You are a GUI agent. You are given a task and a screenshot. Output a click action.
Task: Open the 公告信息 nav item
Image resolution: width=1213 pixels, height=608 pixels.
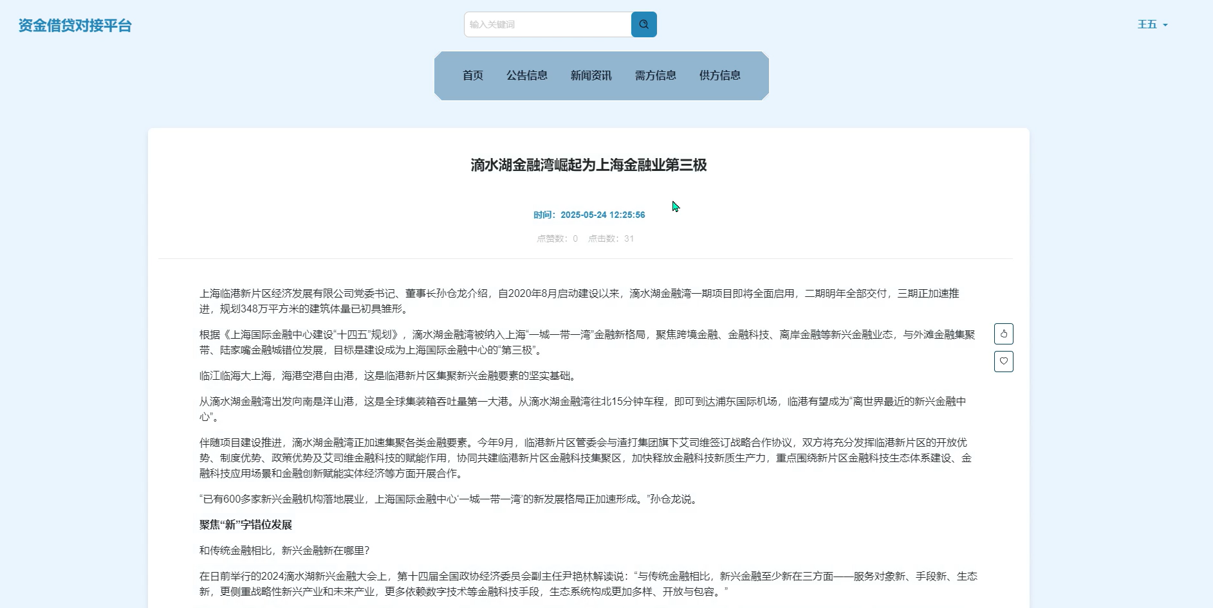click(527, 75)
